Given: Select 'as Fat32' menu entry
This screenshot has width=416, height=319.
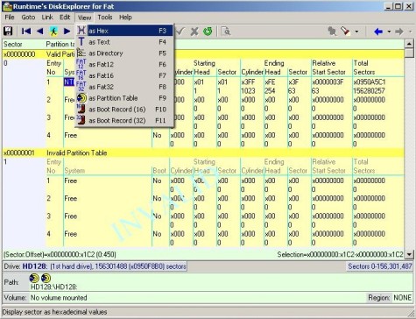Looking at the screenshot, I should [125, 87].
